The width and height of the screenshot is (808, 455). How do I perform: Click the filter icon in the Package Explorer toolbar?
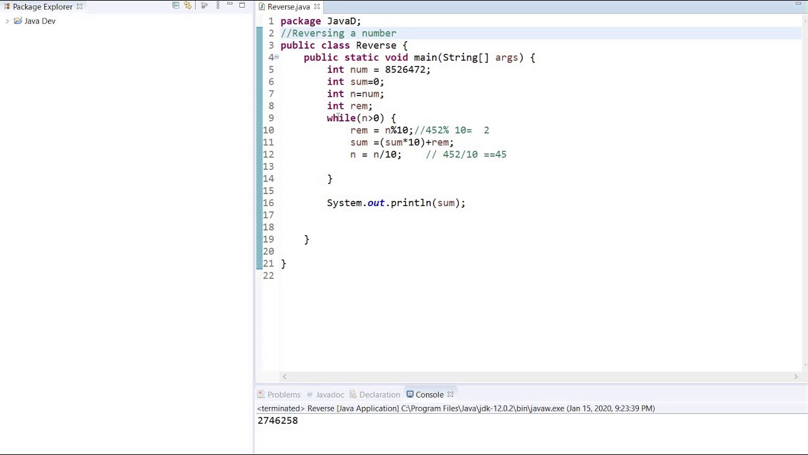point(205,6)
